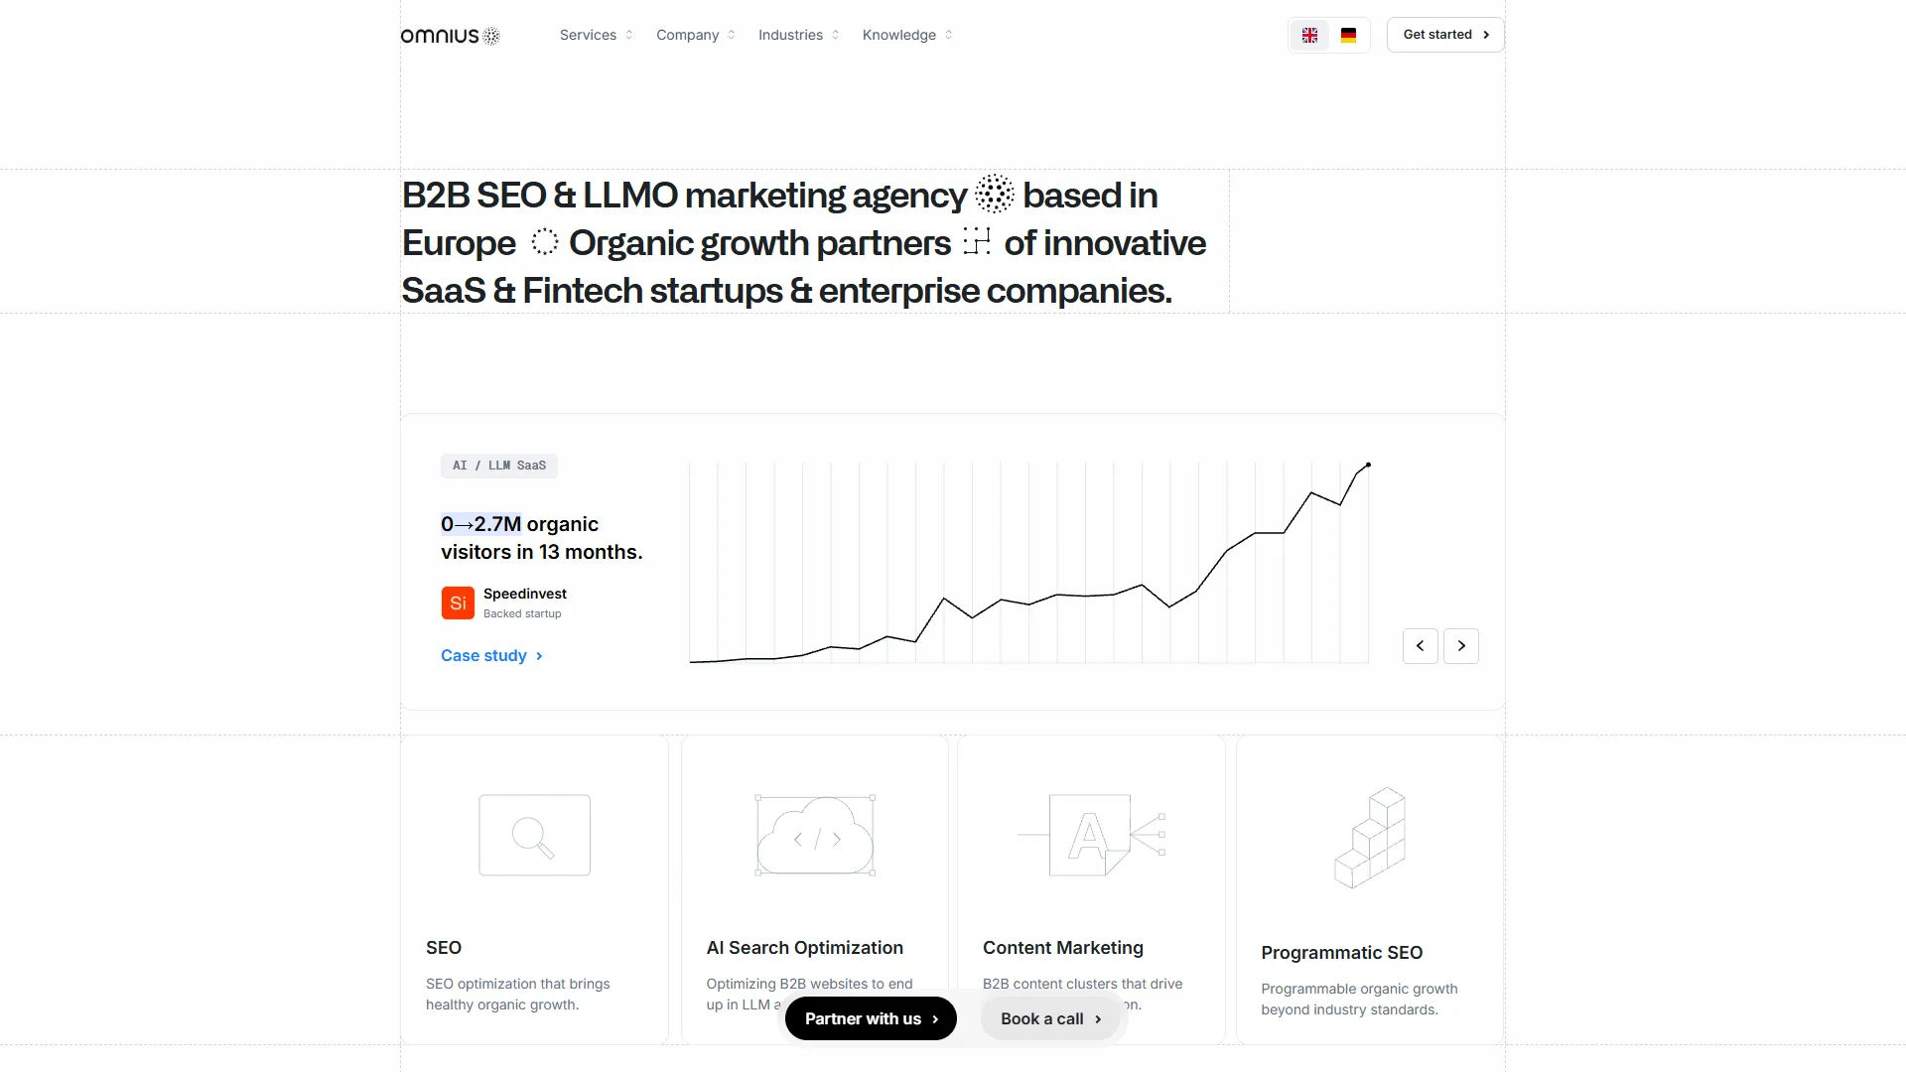Switch site language to English flag
Image resolution: width=1906 pixels, height=1072 pixels.
coord(1309,36)
